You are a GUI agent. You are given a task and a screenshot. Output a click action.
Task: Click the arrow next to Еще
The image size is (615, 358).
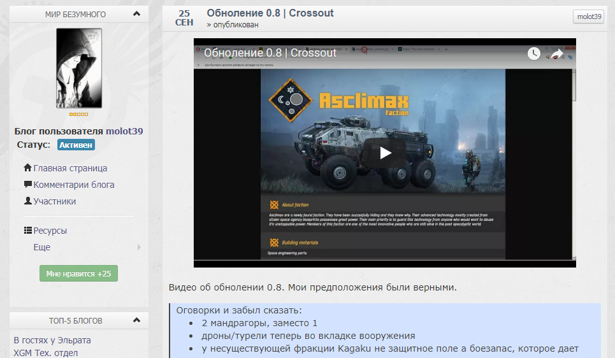pyautogui.click(x=139, y=247)
